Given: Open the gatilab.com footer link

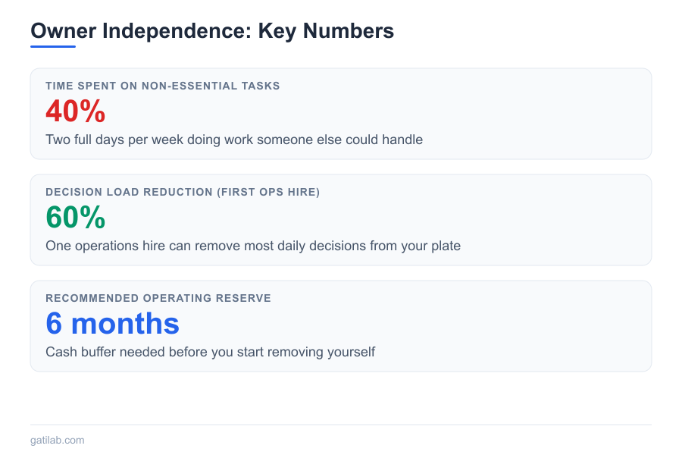Looking at the screenshot, I should 58,440.
